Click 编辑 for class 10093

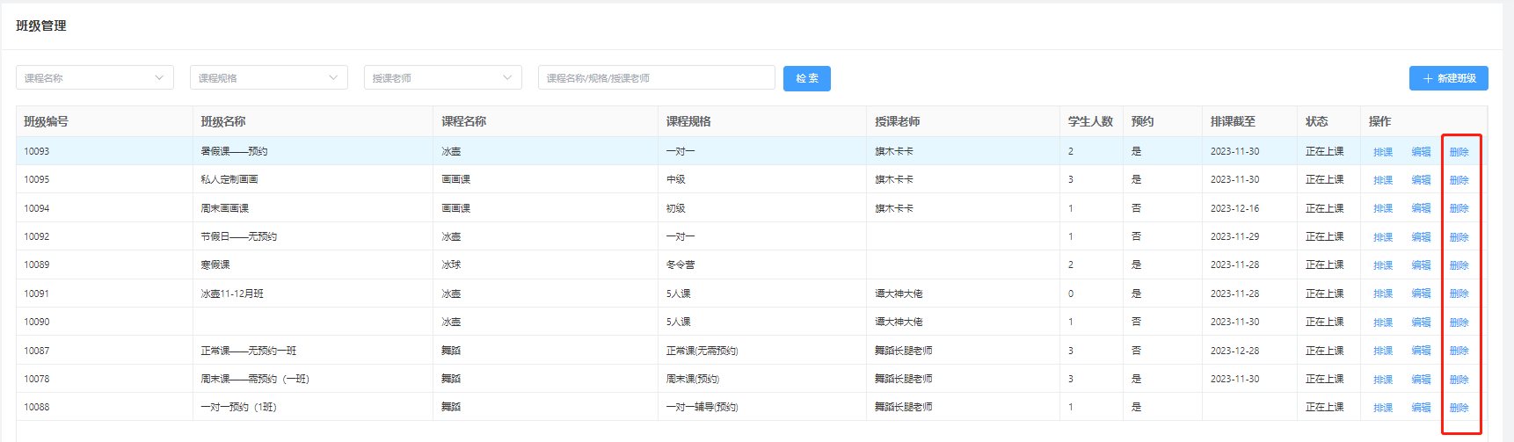click(1421, 152)
